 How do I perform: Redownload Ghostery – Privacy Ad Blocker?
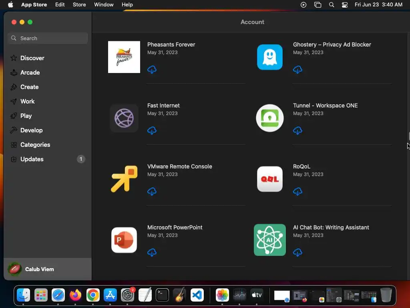297,70
